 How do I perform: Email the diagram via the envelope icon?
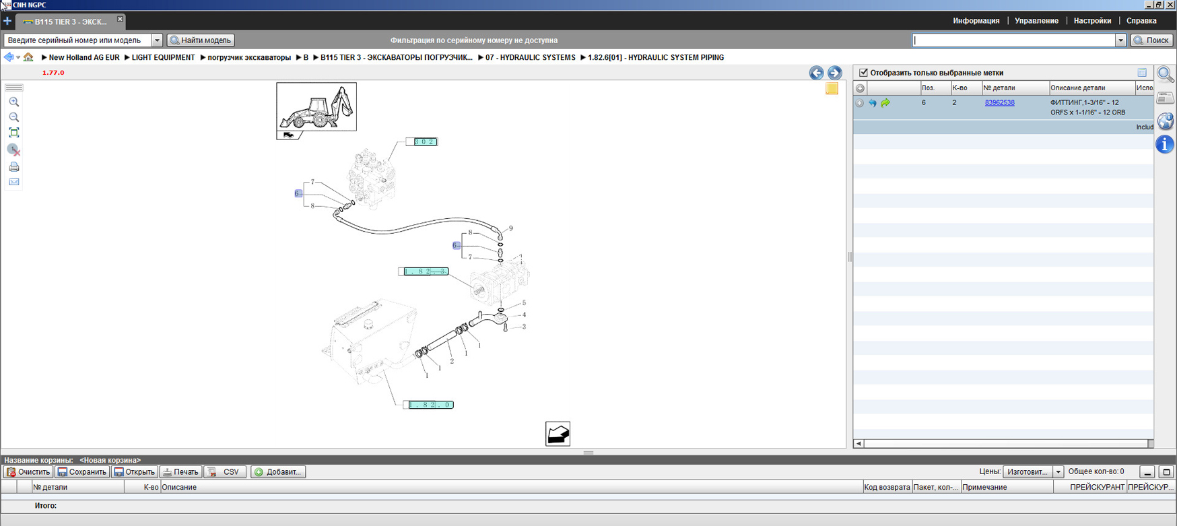point(13,182)
